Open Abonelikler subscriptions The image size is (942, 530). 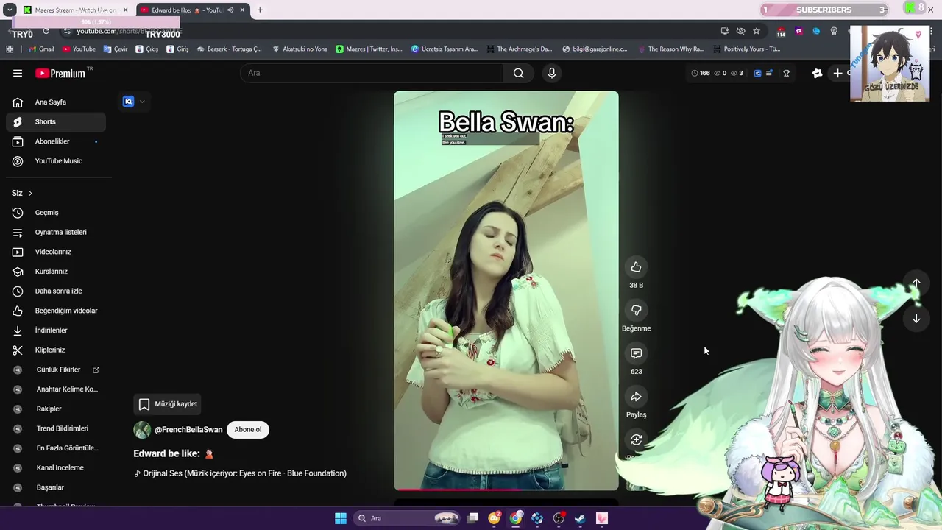tap(56, 141)
